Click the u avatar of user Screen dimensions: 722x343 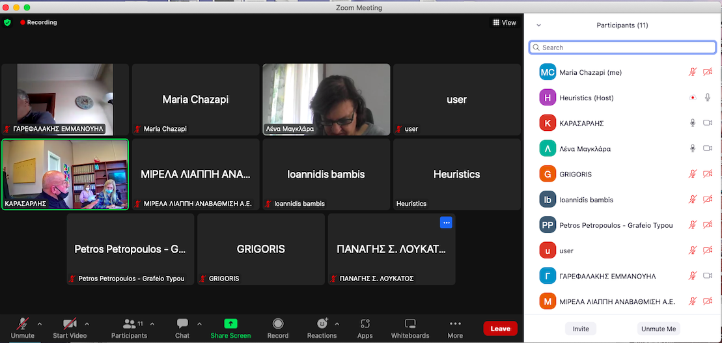coord(548,251)
